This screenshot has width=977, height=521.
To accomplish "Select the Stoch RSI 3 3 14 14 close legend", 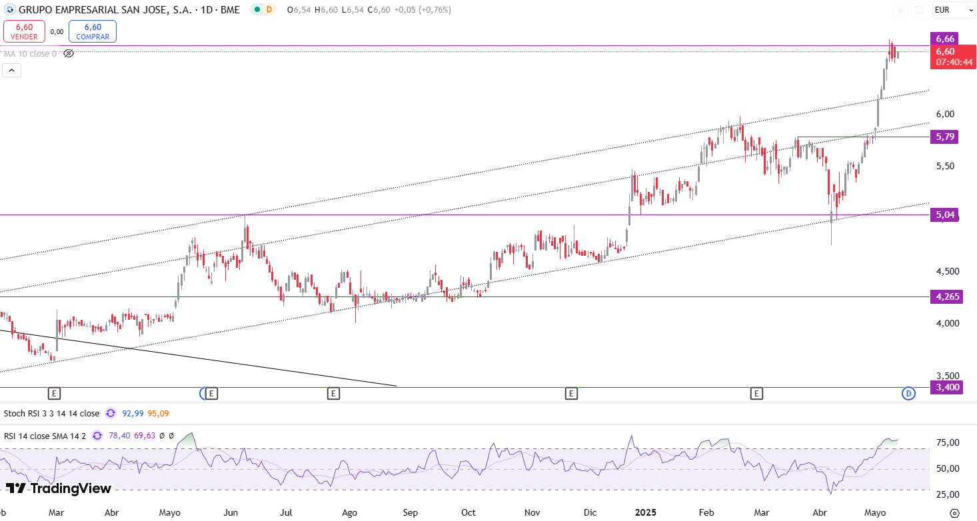I will click(x=52, y=414).
